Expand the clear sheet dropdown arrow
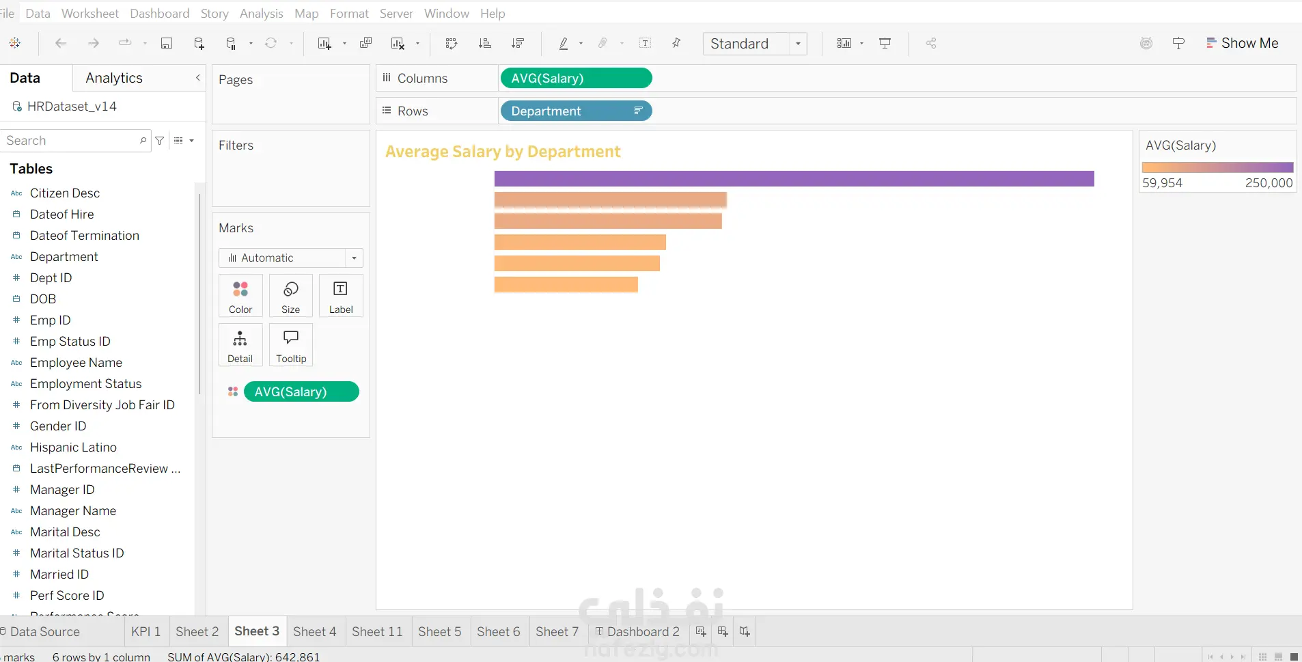Image resolution: width=1302 pixels, height=662 pixels. (417, 43)
